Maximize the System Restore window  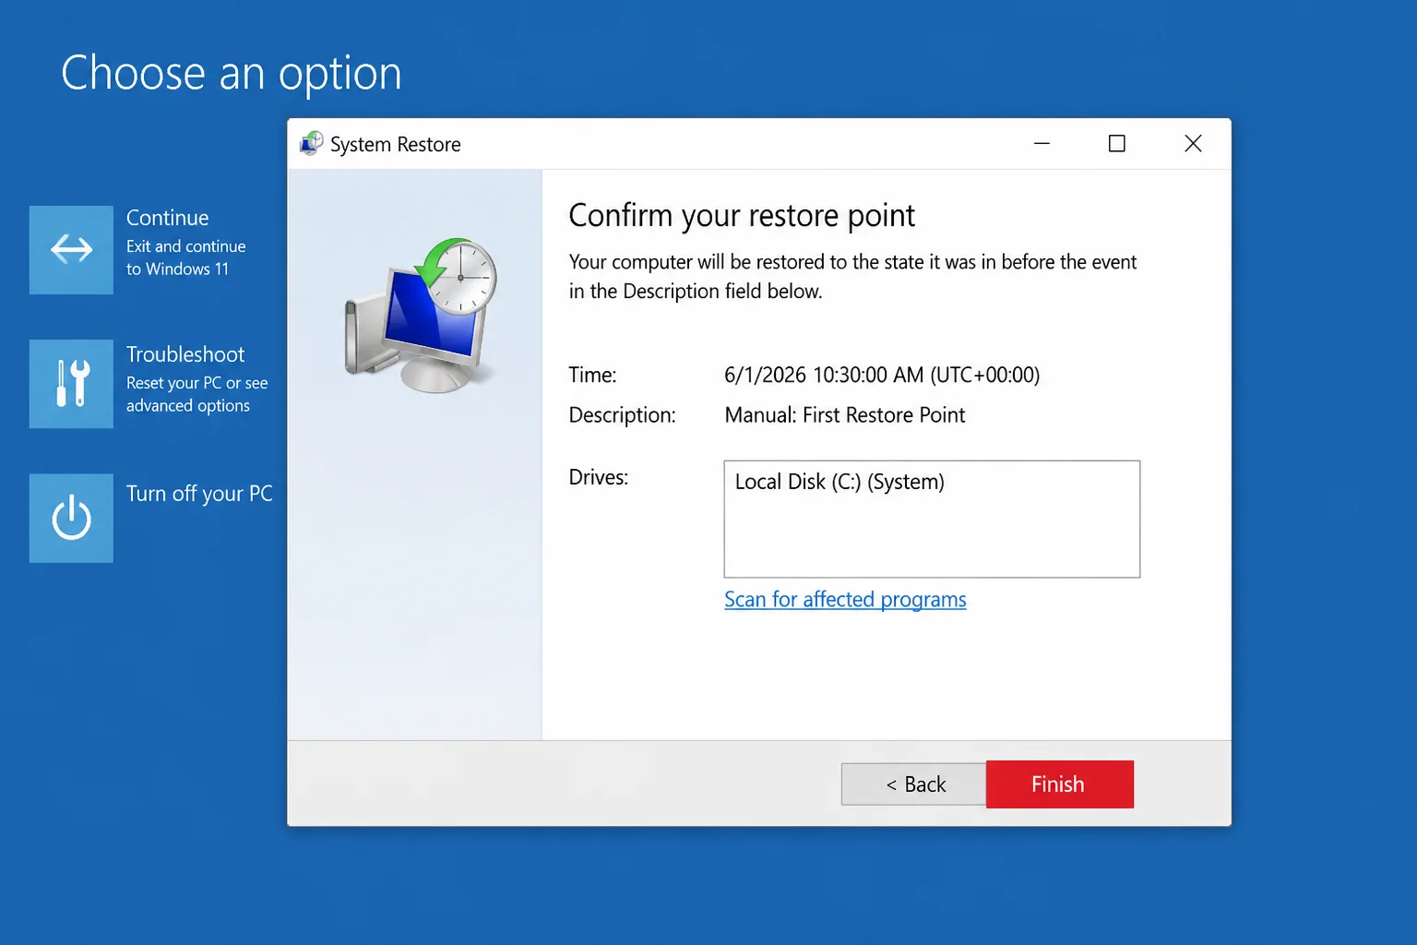pyautogui.click(x=1116, y=143)
